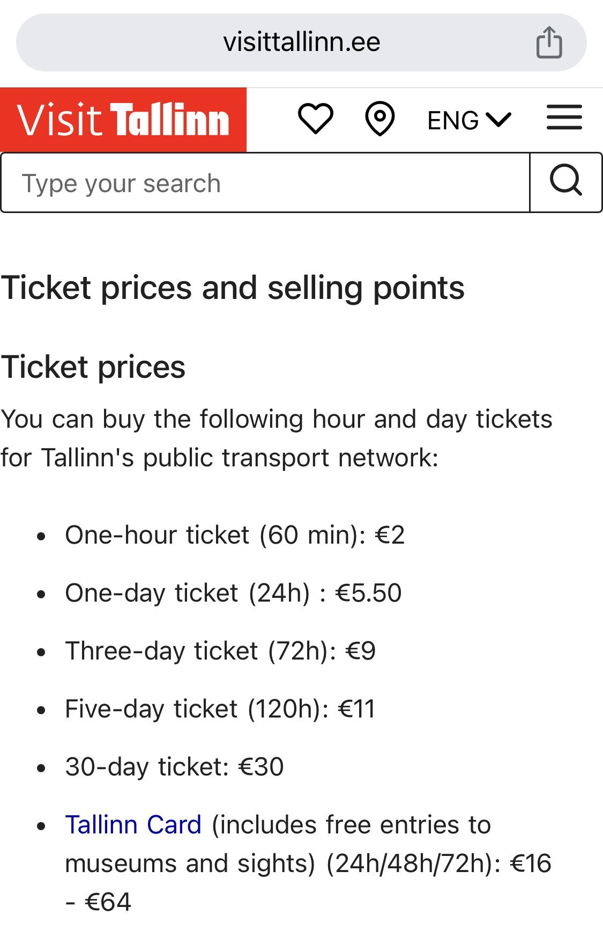Image resolution: width=603 pixels, height=937 pixels.
Task: Go home via Visit Tallinn logo
Action: coord(123,120)
